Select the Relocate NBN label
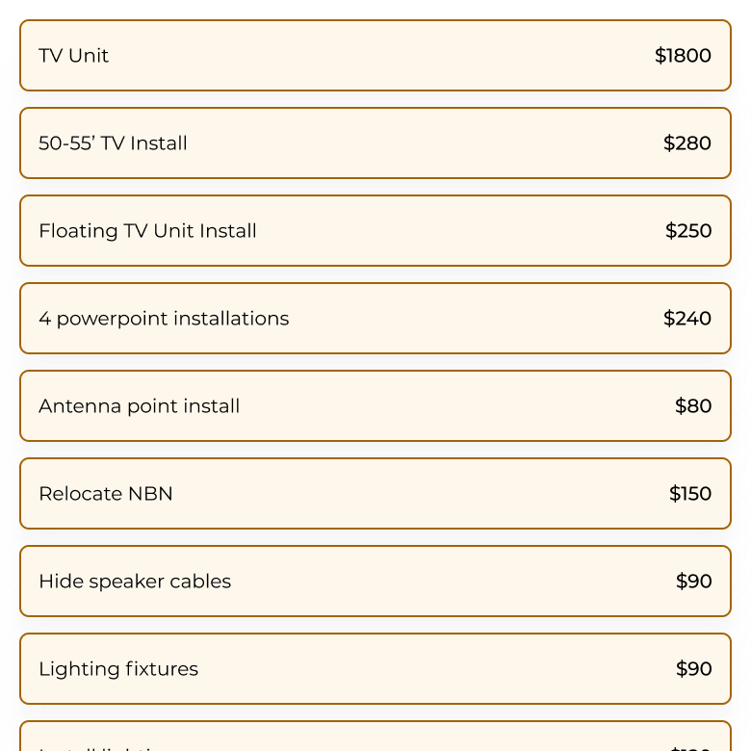This screenshot has height=751, width=751. click(106, 494)
